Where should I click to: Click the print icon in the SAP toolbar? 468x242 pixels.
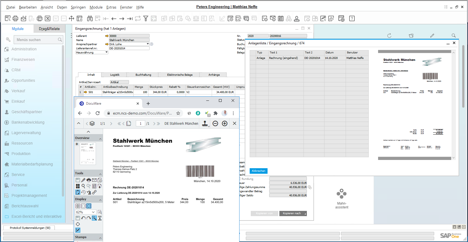point(15,18)
